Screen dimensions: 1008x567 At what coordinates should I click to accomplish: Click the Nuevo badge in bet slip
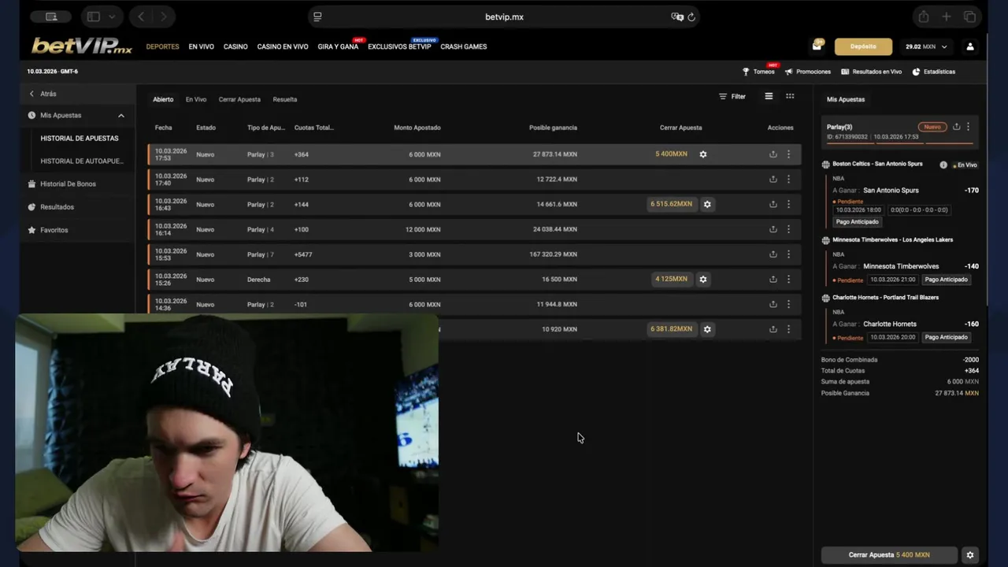click(x=932, y=127)
